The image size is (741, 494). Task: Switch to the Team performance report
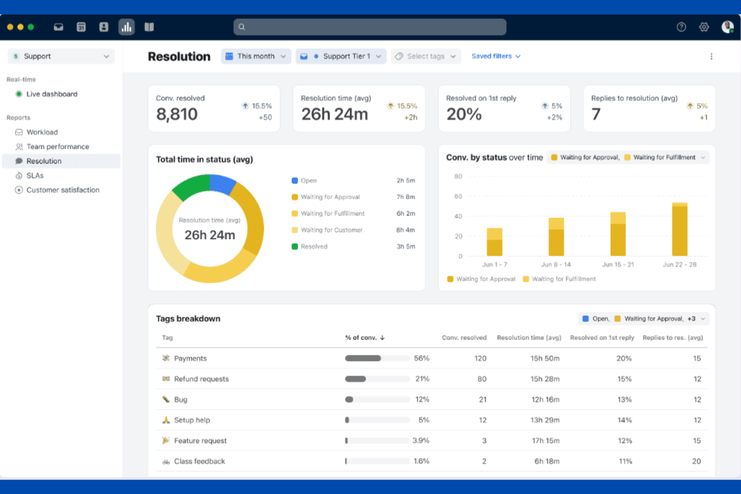point(58,147)
